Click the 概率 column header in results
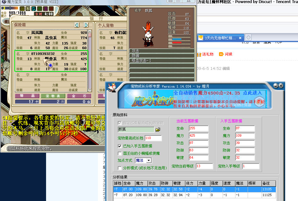The width and height of the screenshot is (298, 201). pos(254,184)
